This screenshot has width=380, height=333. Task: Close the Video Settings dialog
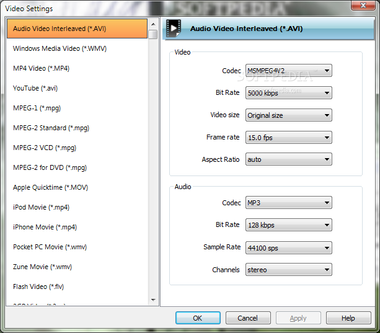click(363, 5)
